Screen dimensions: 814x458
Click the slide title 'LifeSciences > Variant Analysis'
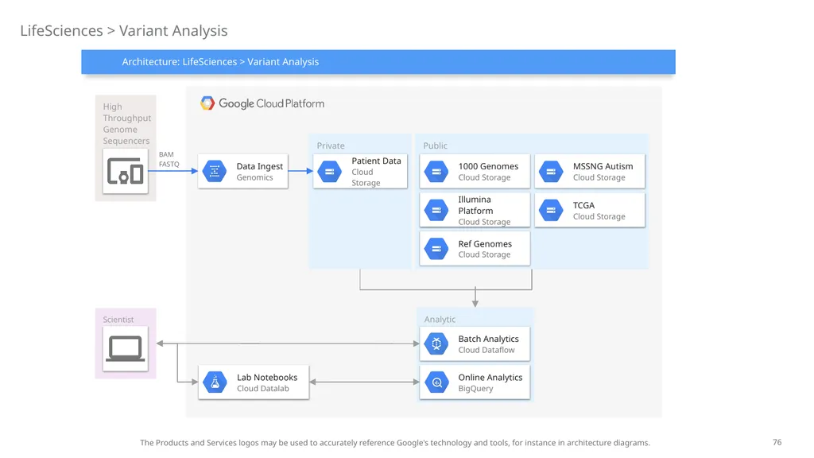(x=123, y=31)
